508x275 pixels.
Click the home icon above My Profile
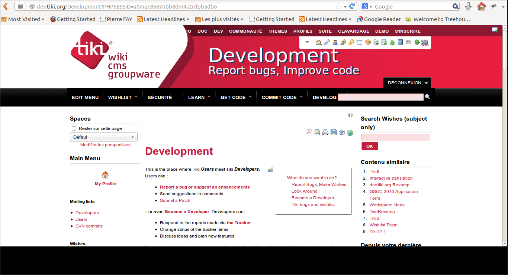tap(105, 175)
